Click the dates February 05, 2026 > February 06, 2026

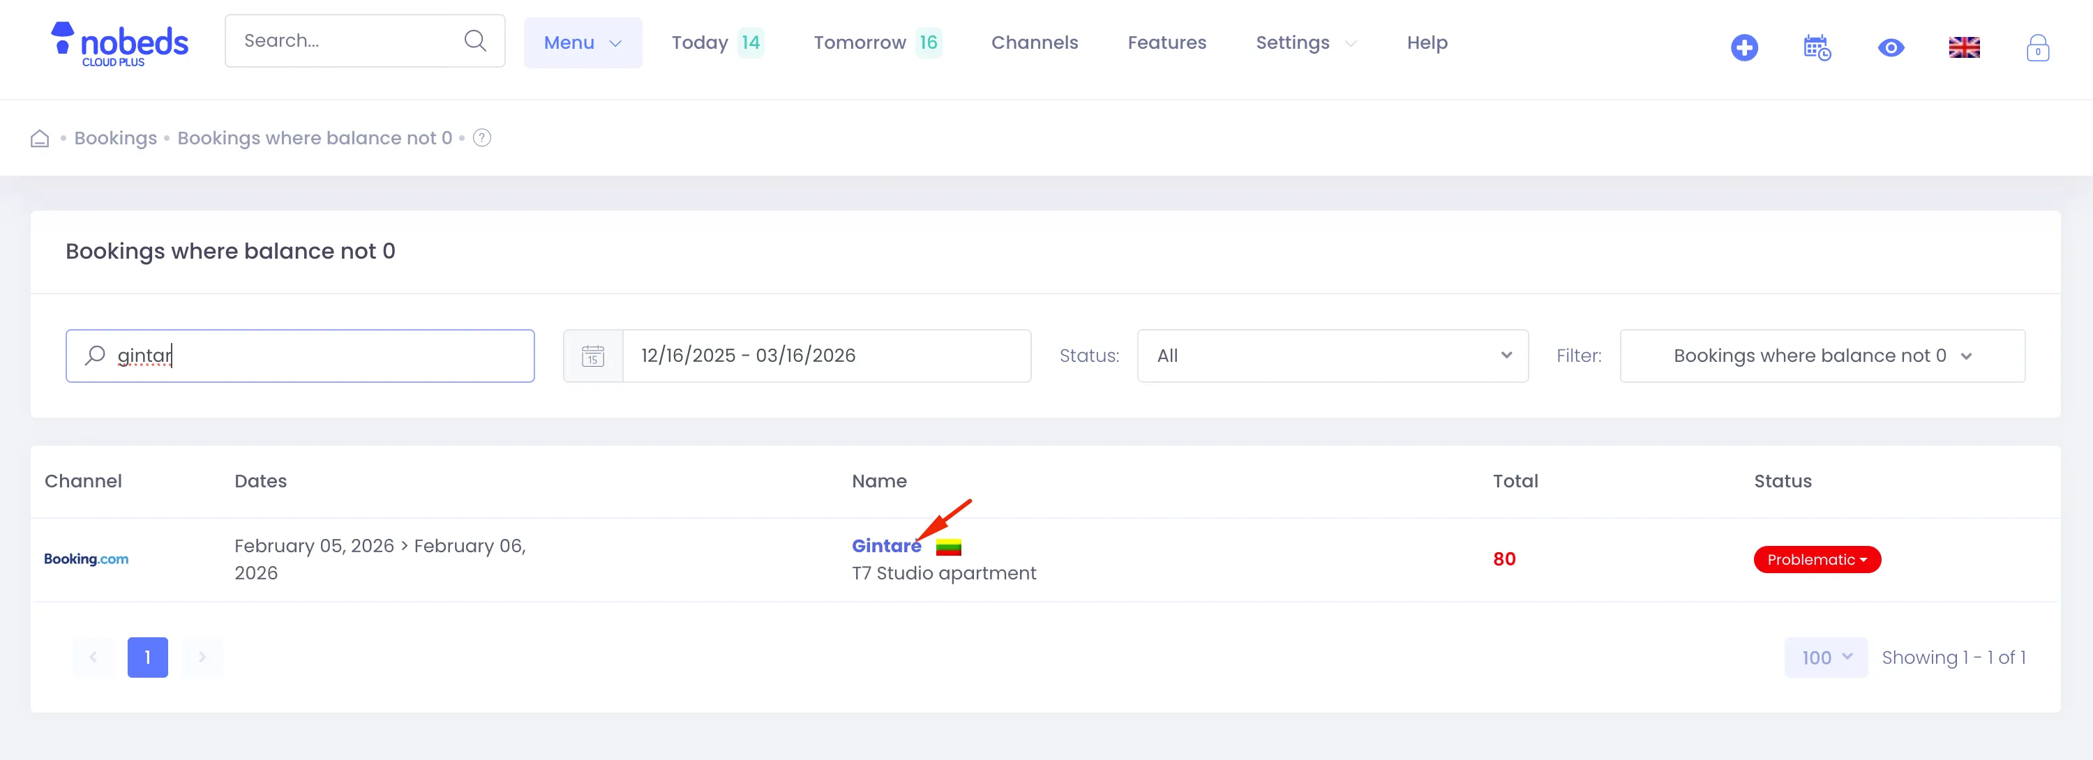click(380, 559)
